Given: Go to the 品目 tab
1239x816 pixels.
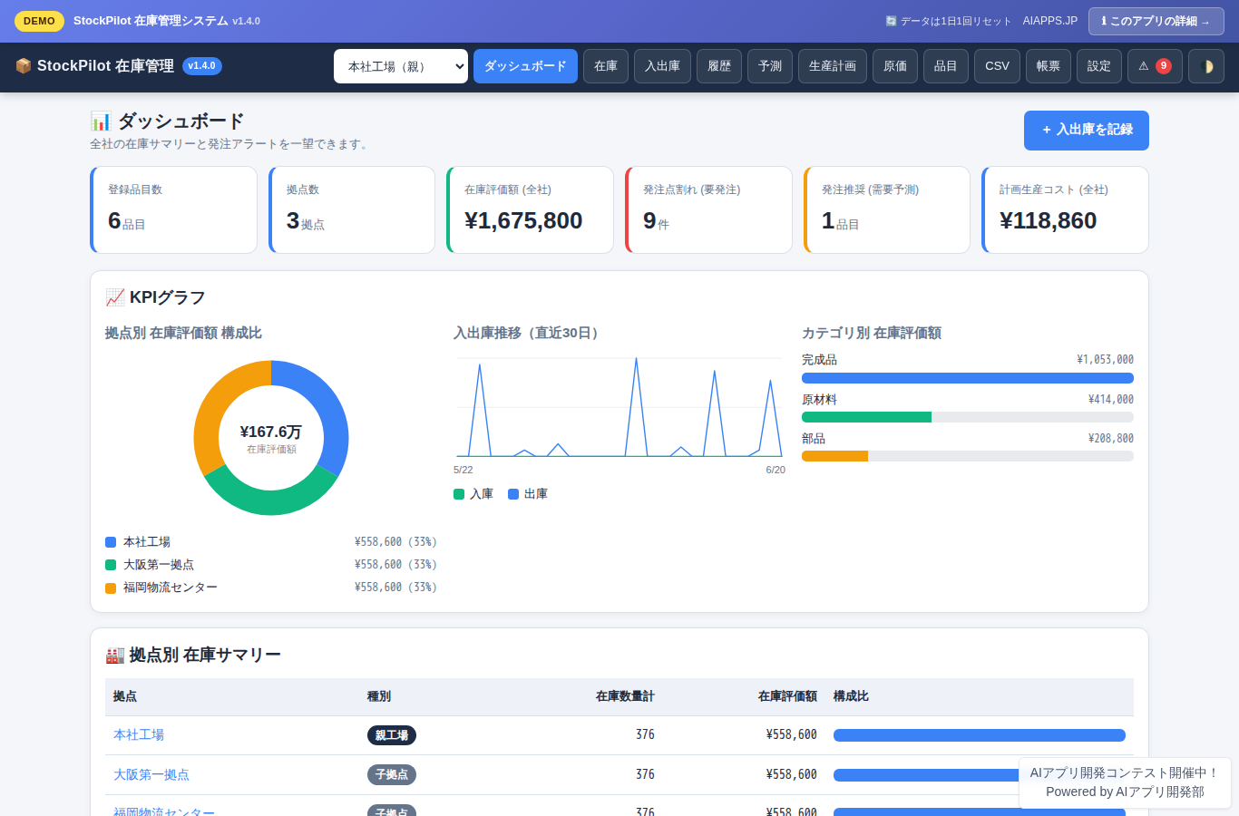Looking at the screenshot, I should tap(946, 66).
